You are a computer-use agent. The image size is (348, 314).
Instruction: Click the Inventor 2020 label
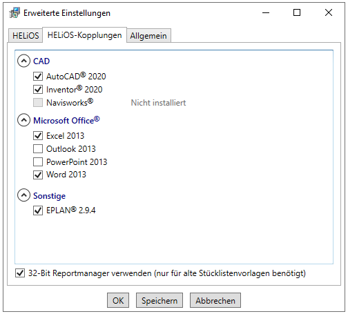coord(75,89)
